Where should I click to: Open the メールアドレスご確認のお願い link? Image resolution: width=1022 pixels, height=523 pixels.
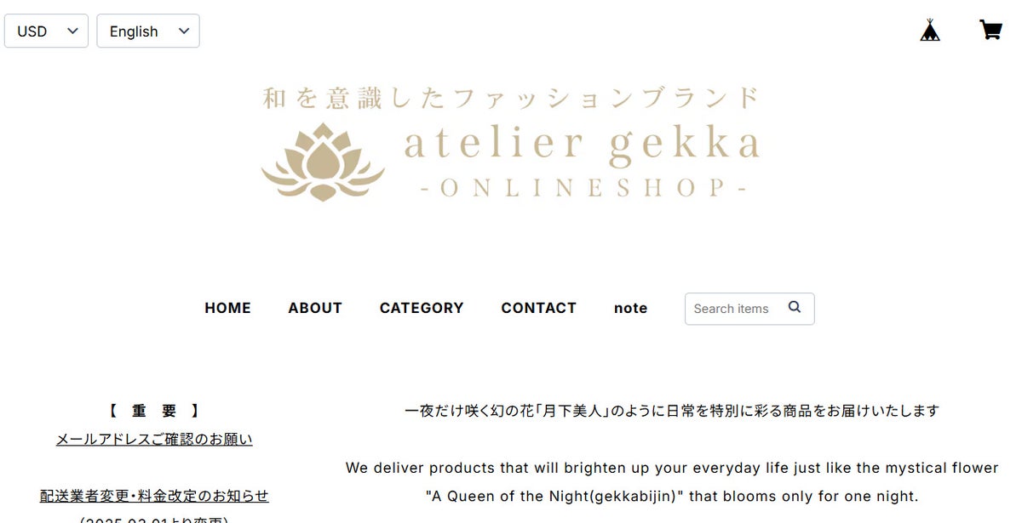(x=154, y=440)
